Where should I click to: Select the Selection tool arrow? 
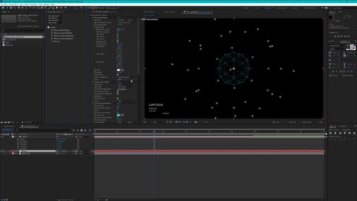(7, 8)
